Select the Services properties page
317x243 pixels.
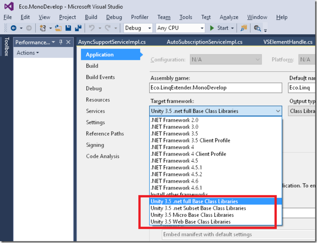coord(95,111)
